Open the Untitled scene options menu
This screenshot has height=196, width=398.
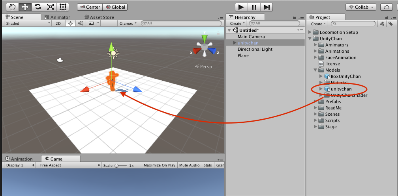click(x=300, y=30)
